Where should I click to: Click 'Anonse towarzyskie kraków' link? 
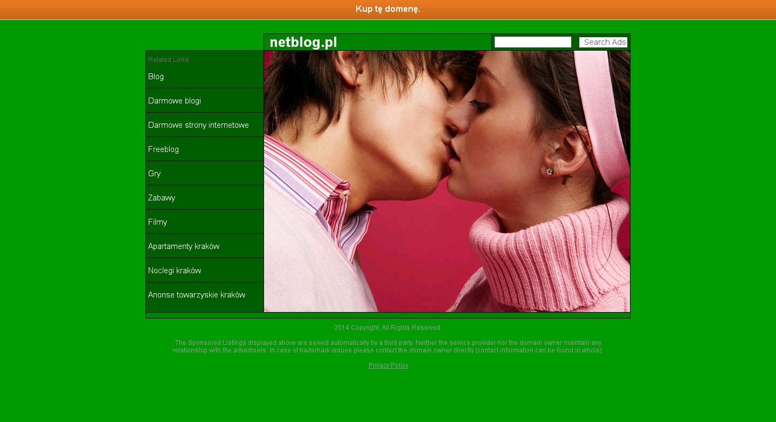point(196,295)
